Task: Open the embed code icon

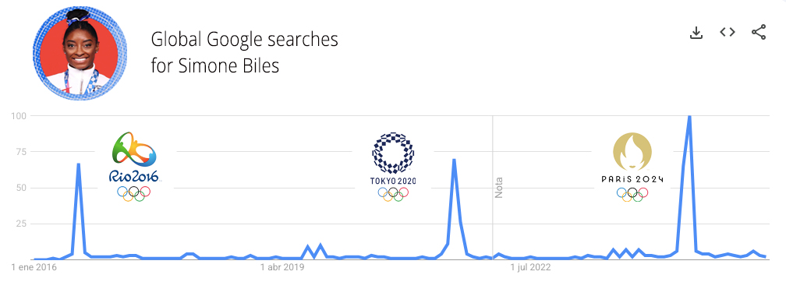Action: [x=728, y=32]
